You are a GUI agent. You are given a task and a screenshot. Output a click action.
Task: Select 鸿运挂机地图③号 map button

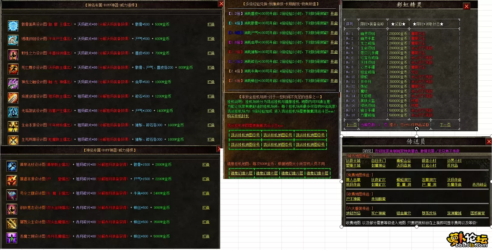click(x=310, y=135)
